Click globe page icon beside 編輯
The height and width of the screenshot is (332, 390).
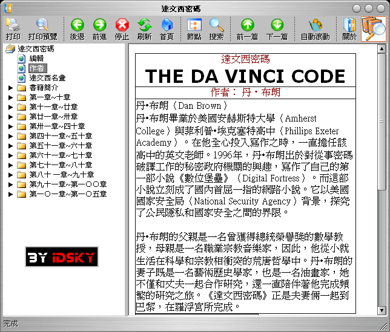22,58
